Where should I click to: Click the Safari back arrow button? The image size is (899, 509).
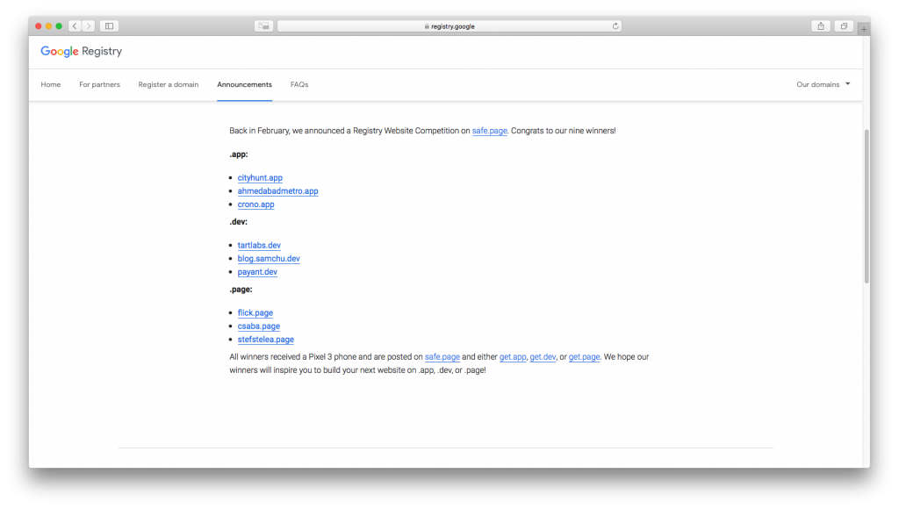[x=75, y=25]
